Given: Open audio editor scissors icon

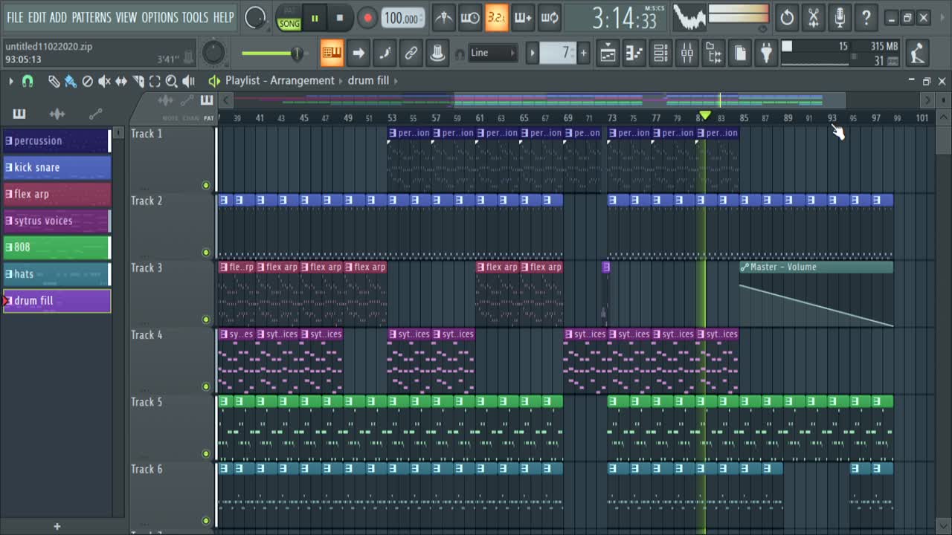Looking at the screenshot, I should point(814,17).
